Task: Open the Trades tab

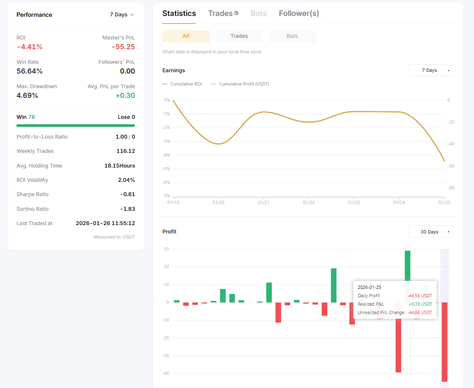Action: pyautogui.click(x=220, y=13)
